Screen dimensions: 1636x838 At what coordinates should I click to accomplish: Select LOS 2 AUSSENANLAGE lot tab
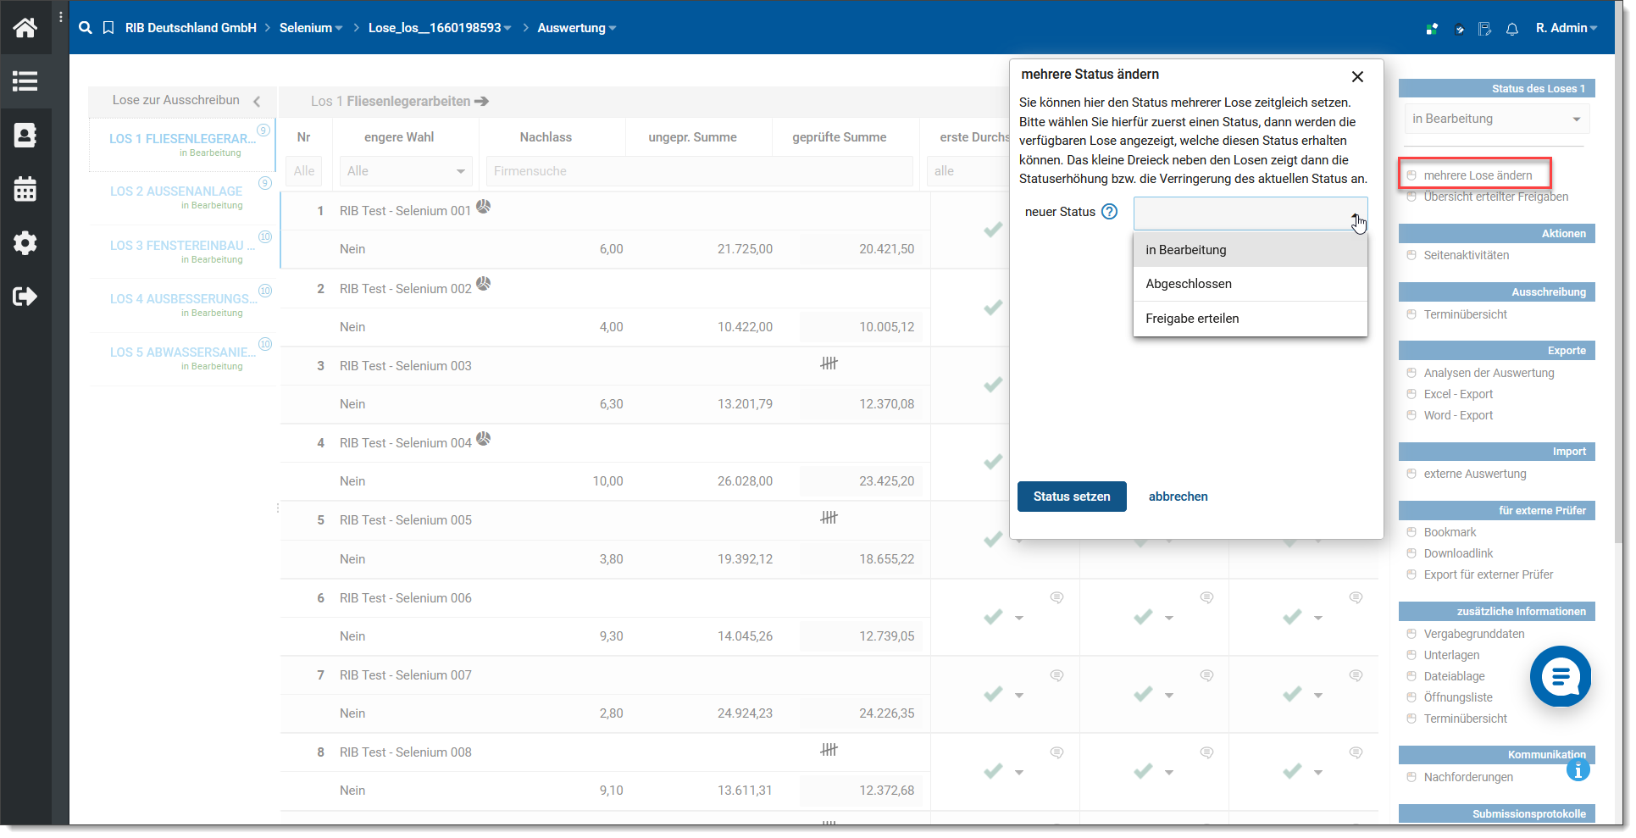182,197
